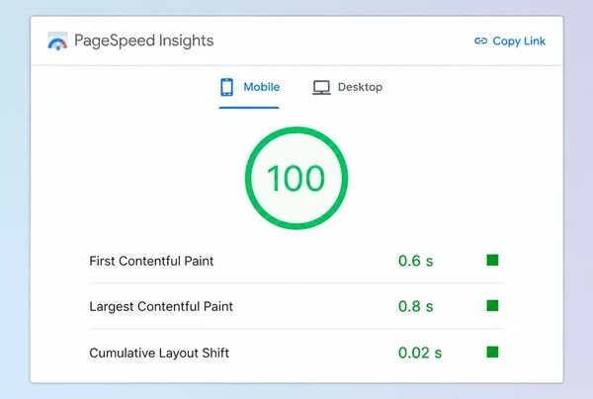
Task: Click green square for Largest Contentful Paint
Action: pyautogui.click(x=492, y=306)
